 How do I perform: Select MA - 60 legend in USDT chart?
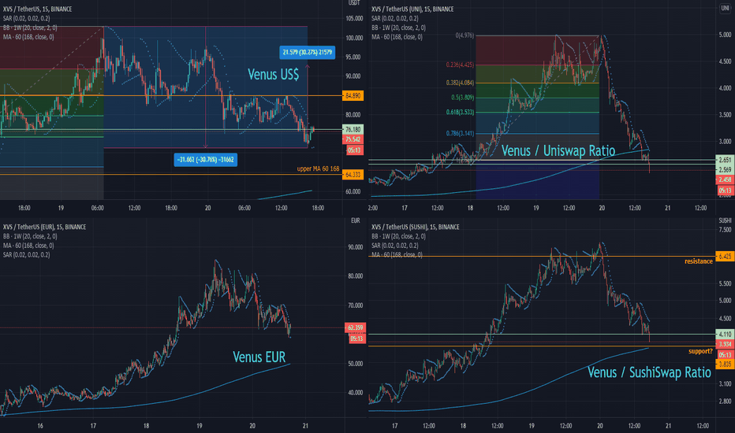point(28,37)
